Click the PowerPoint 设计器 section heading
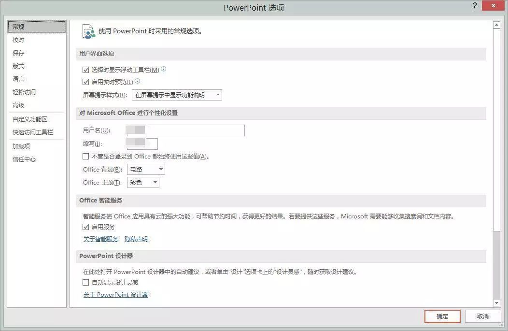The height and width of the screenshot is (331, 508). [106, 256]
